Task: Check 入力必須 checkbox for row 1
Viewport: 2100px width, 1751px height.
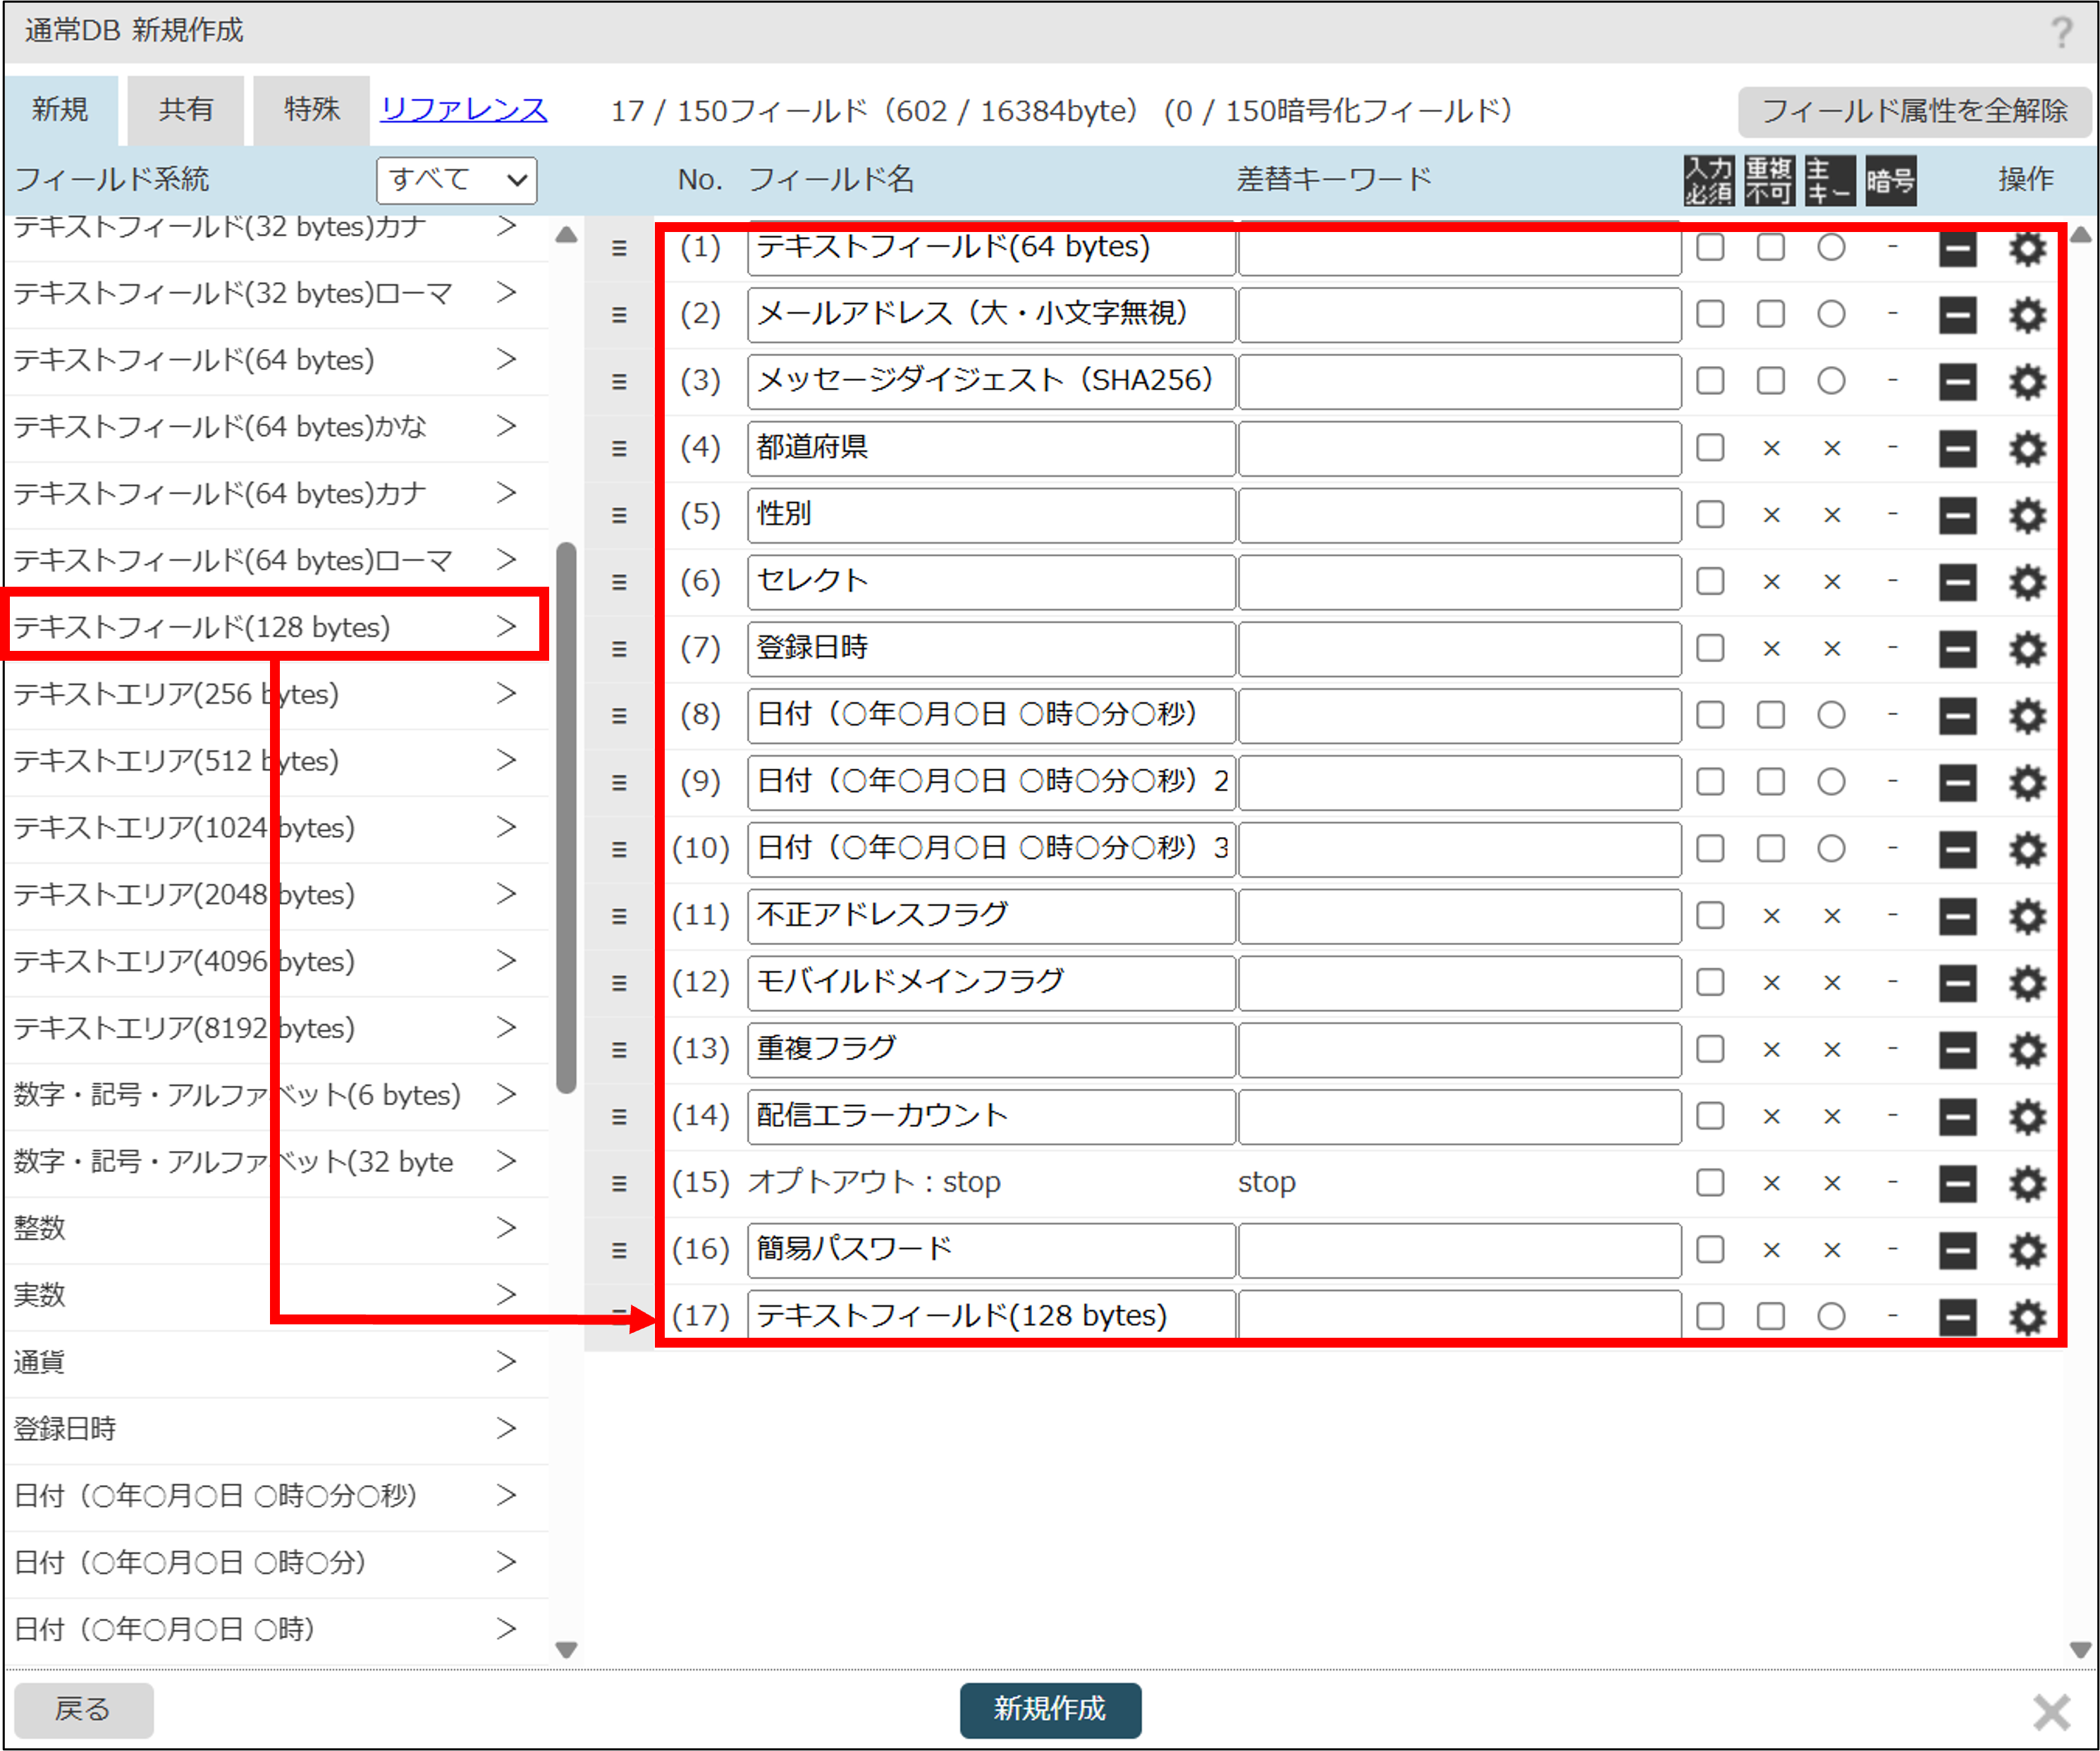Action: coord(1710,247)
